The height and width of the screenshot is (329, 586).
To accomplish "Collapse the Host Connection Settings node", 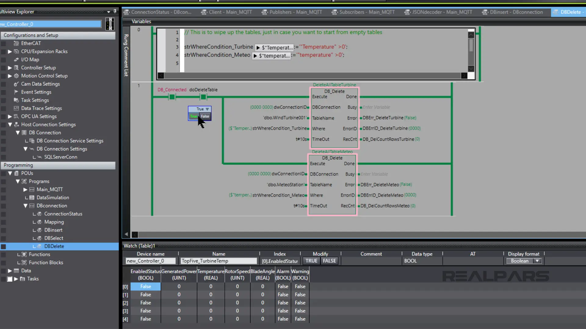I will [10, 125].
